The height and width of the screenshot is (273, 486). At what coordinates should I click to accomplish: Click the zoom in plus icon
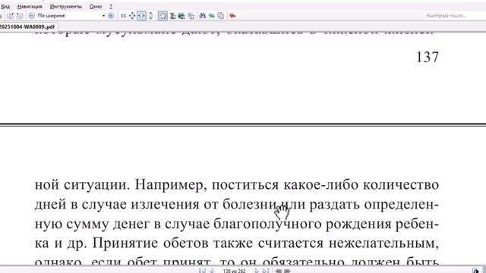click(111, 16)
